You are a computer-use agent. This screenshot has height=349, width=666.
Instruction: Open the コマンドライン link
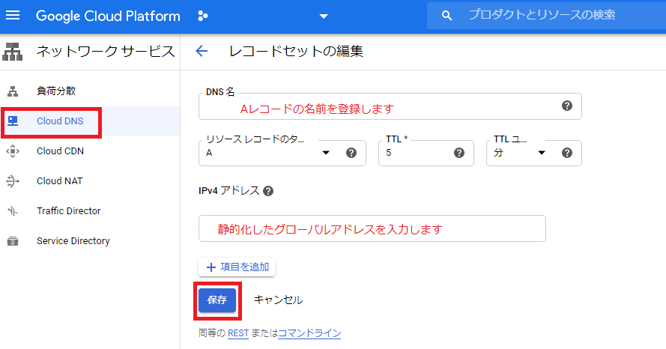coord(309,333)
